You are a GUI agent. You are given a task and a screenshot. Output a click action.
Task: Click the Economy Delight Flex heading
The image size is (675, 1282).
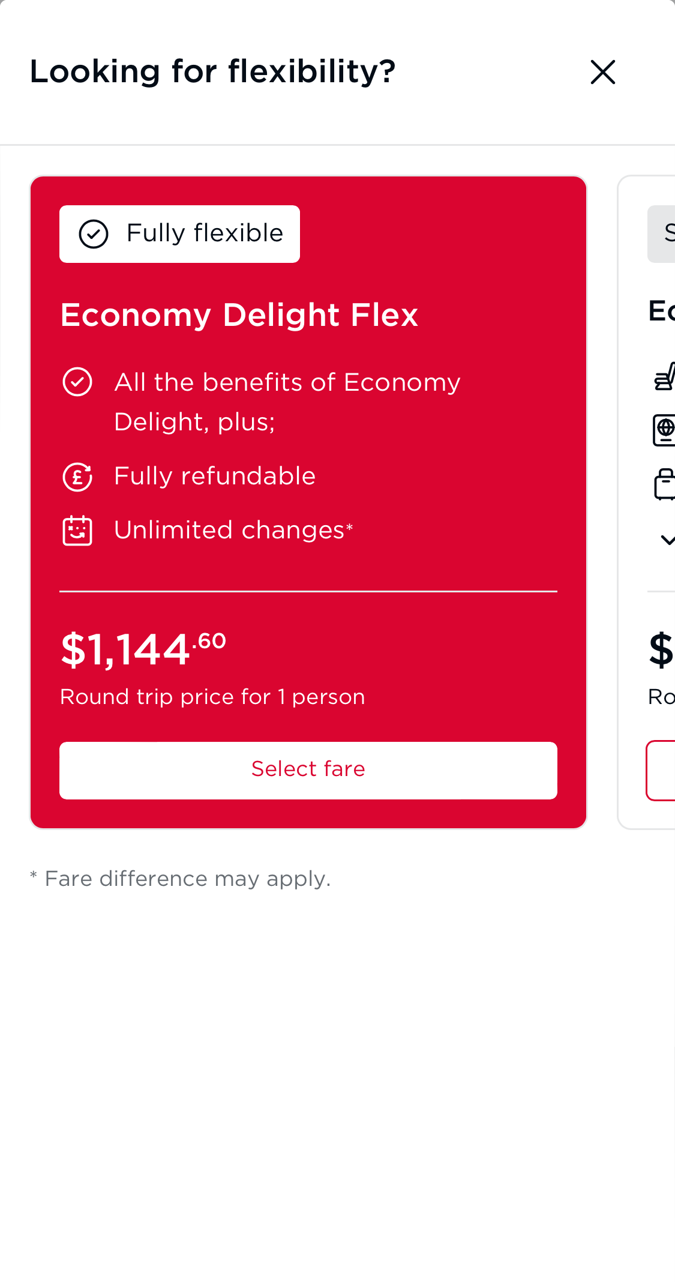pos(239,315)
